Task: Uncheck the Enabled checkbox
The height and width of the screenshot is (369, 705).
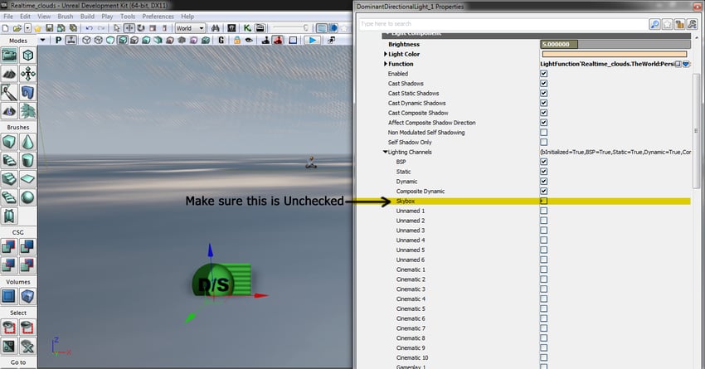Action: [543, 73]
